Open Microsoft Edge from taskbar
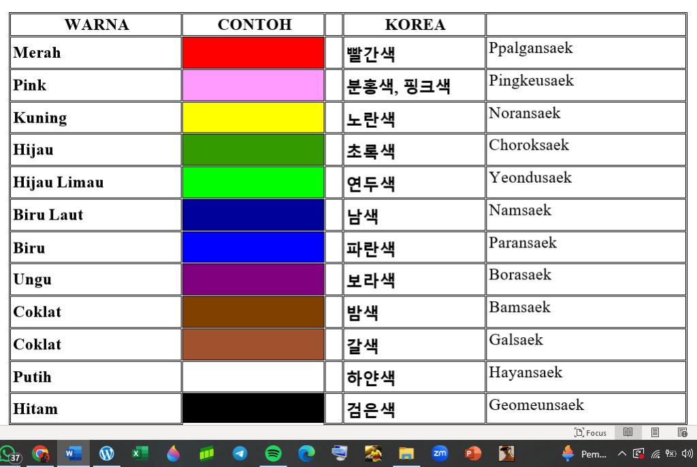Viewport: 697px width, 467px height. 306,453
